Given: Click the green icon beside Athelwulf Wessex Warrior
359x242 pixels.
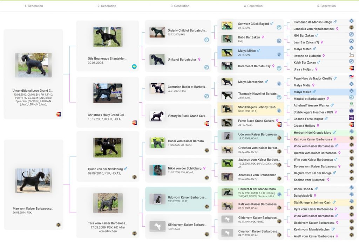Looking at the screenshot, I should click(x=351, y=104).
